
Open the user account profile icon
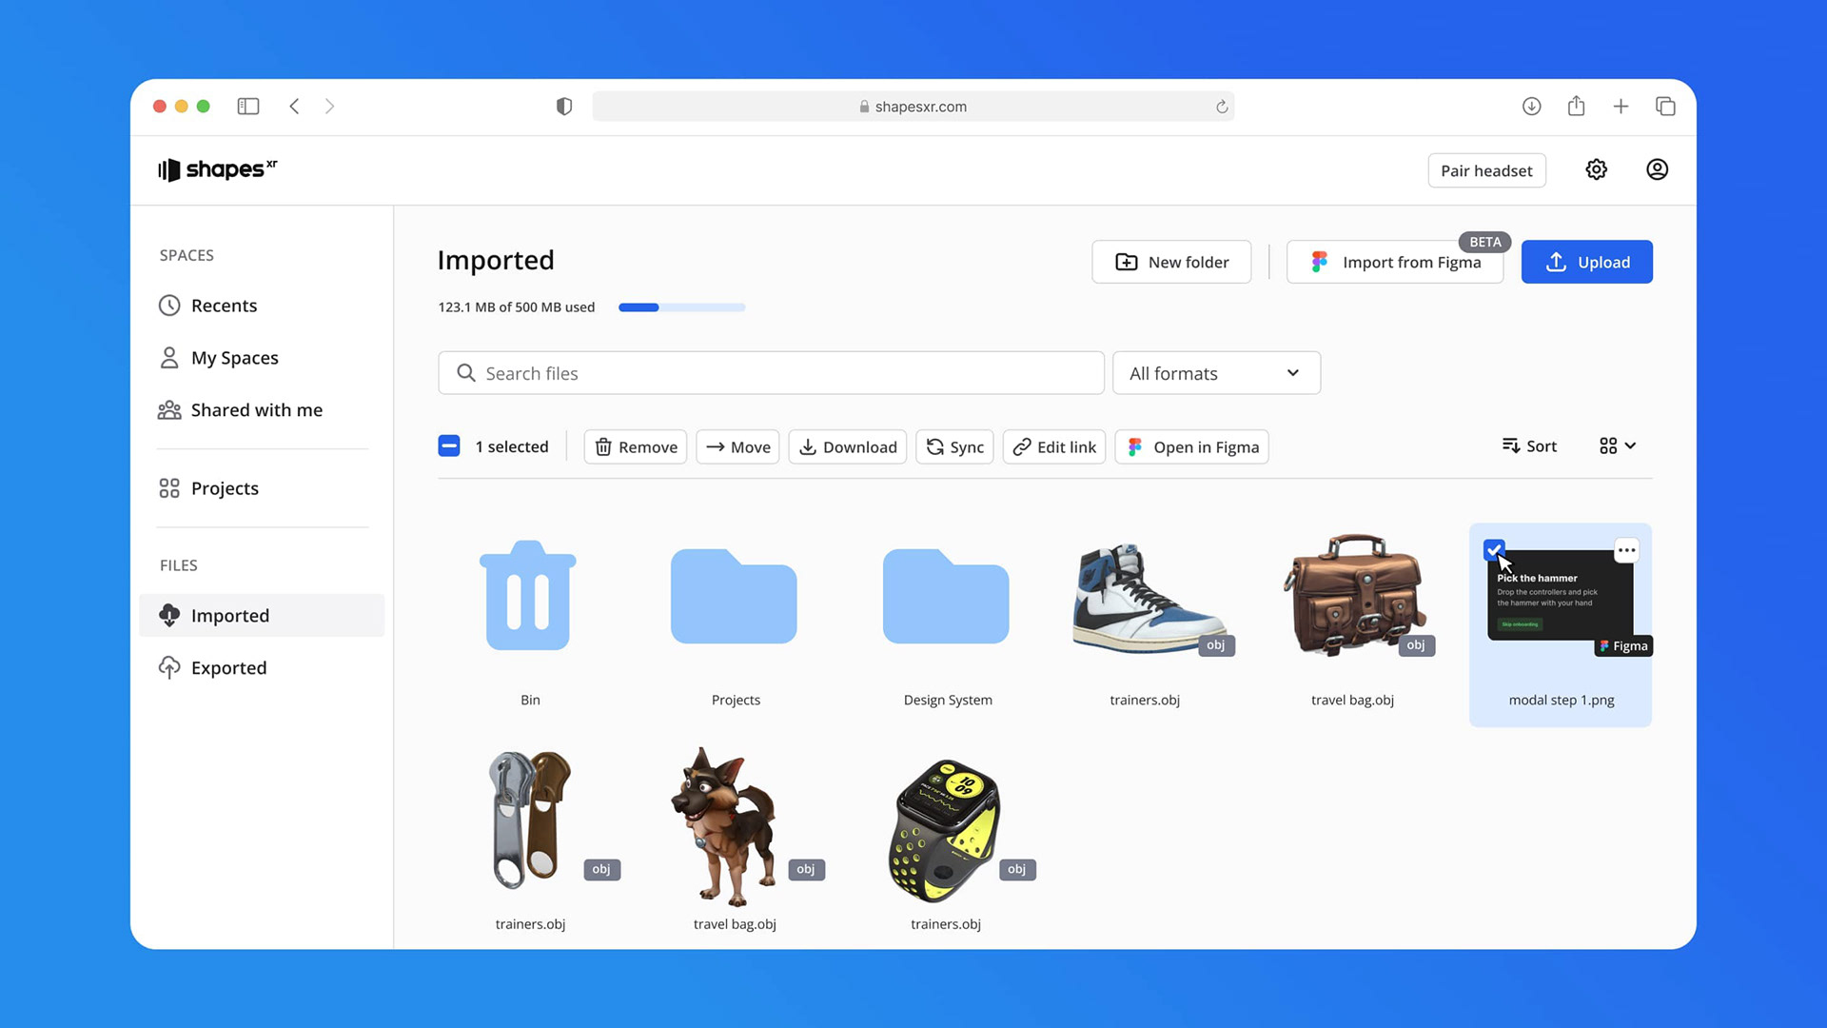click(1657, 169)
